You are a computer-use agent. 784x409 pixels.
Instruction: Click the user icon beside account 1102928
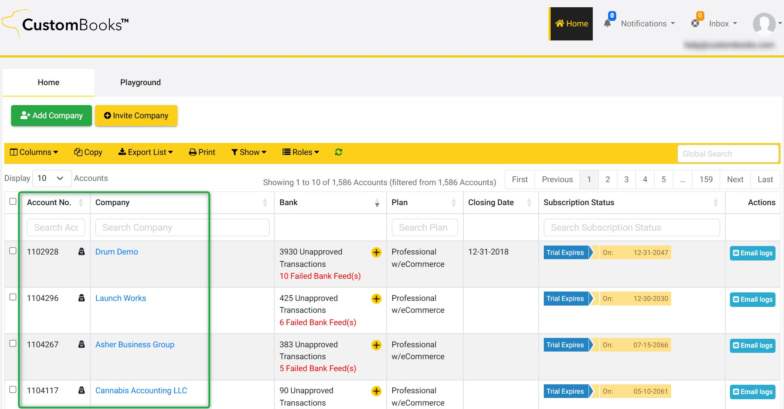pyautogui.click(x=81, y=252)
